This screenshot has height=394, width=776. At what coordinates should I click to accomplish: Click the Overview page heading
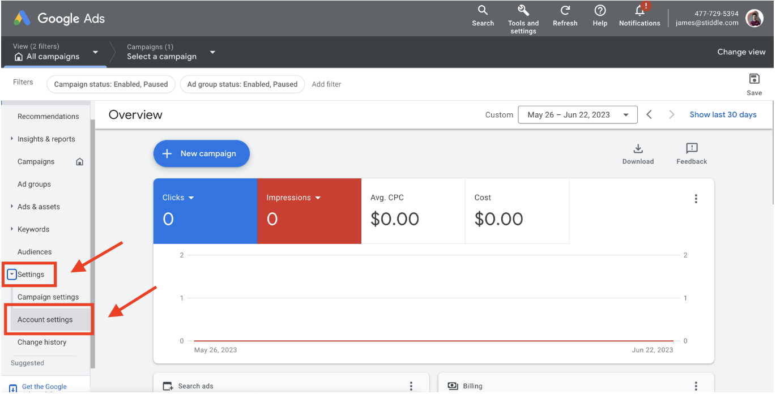(x=135, y=115)
